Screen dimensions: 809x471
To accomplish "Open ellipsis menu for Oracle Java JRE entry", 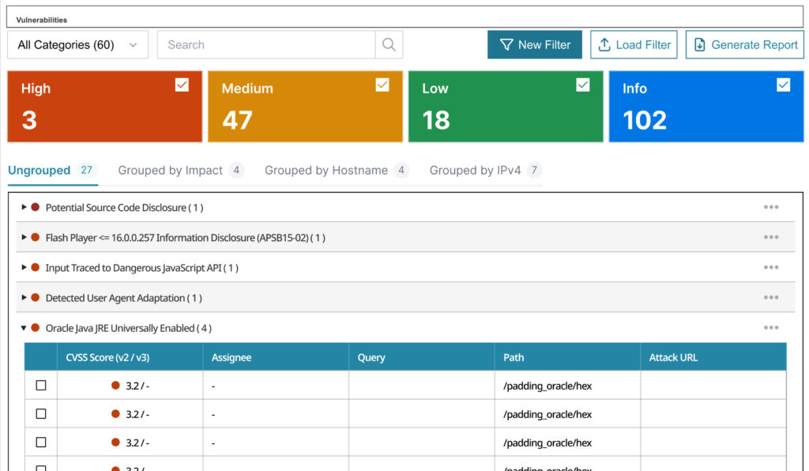I will (771, 327).
